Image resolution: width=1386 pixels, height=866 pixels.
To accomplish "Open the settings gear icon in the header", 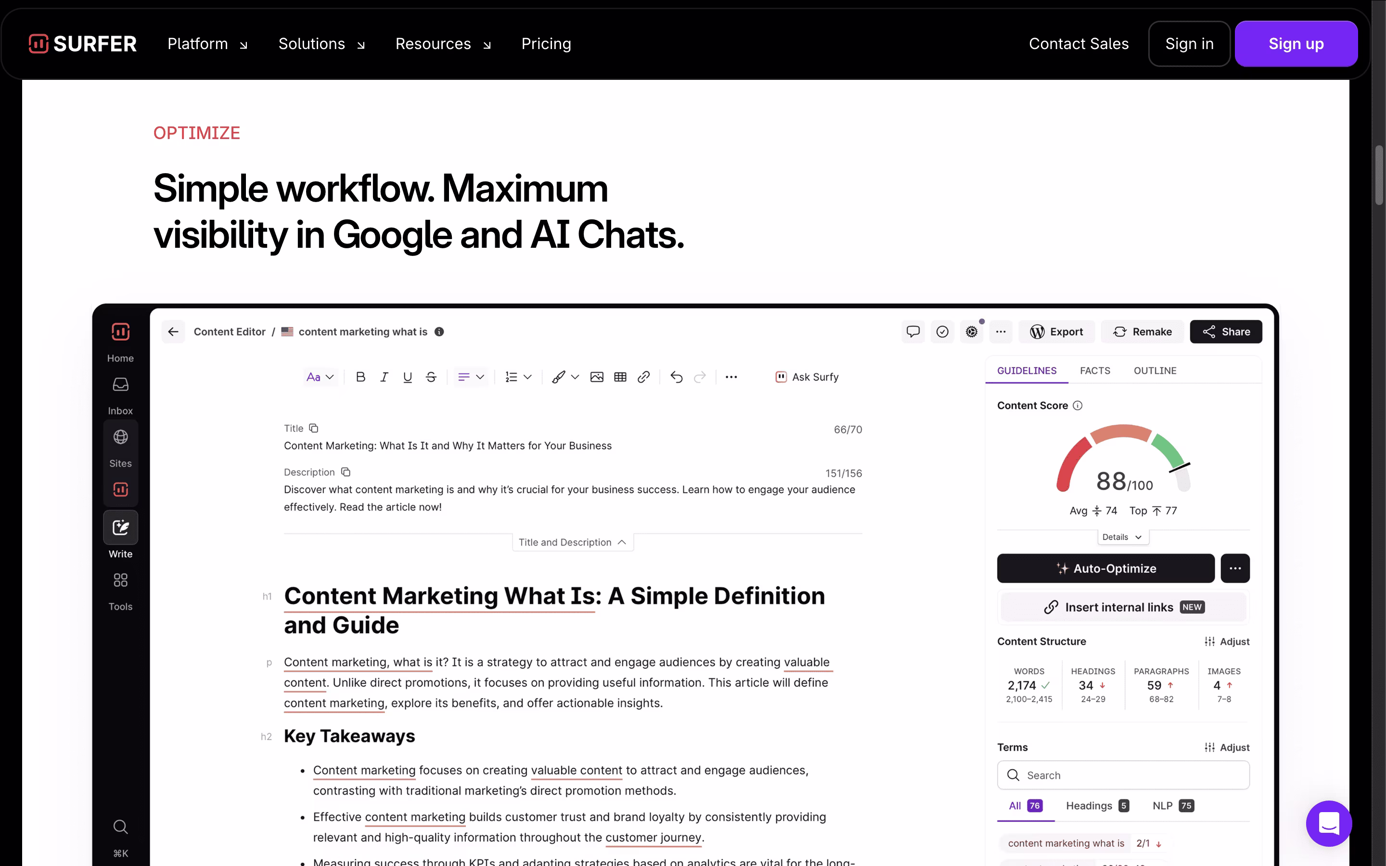I will [971, 331].
